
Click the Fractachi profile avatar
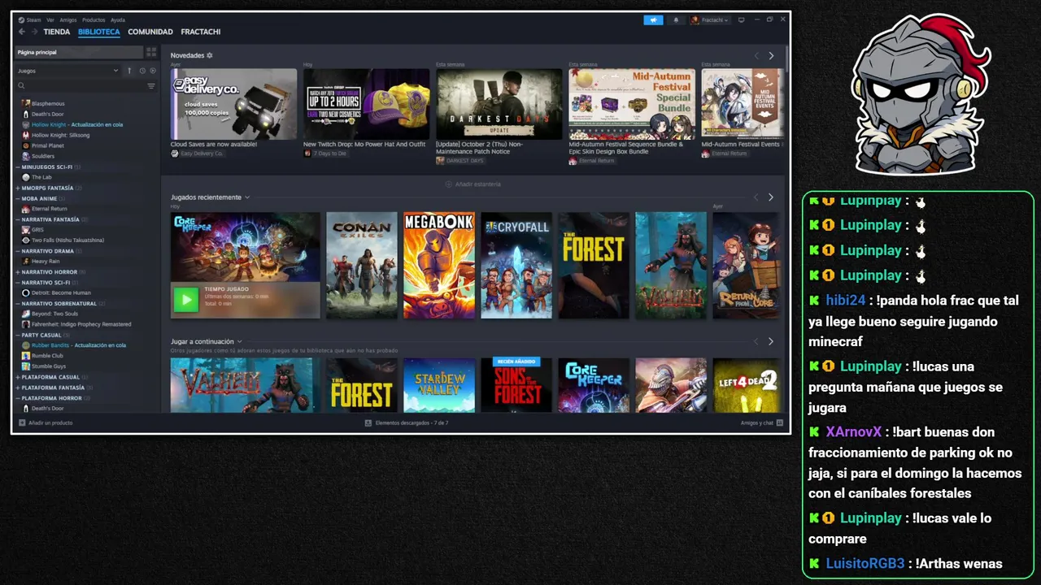pos(695,19)
